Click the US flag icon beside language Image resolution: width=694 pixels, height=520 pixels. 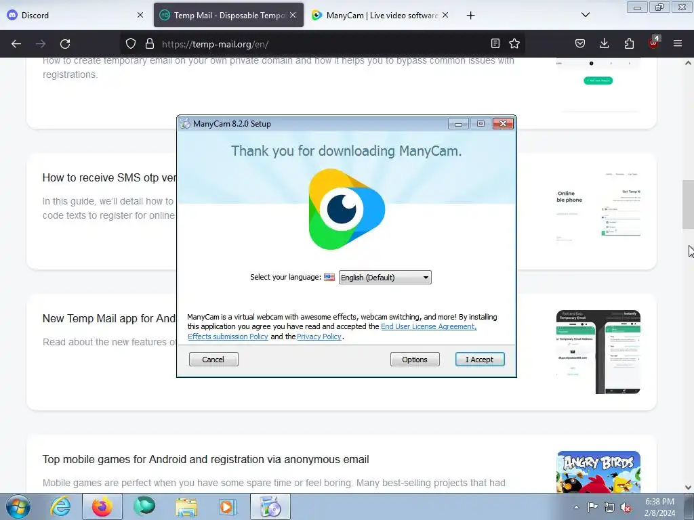329,277
